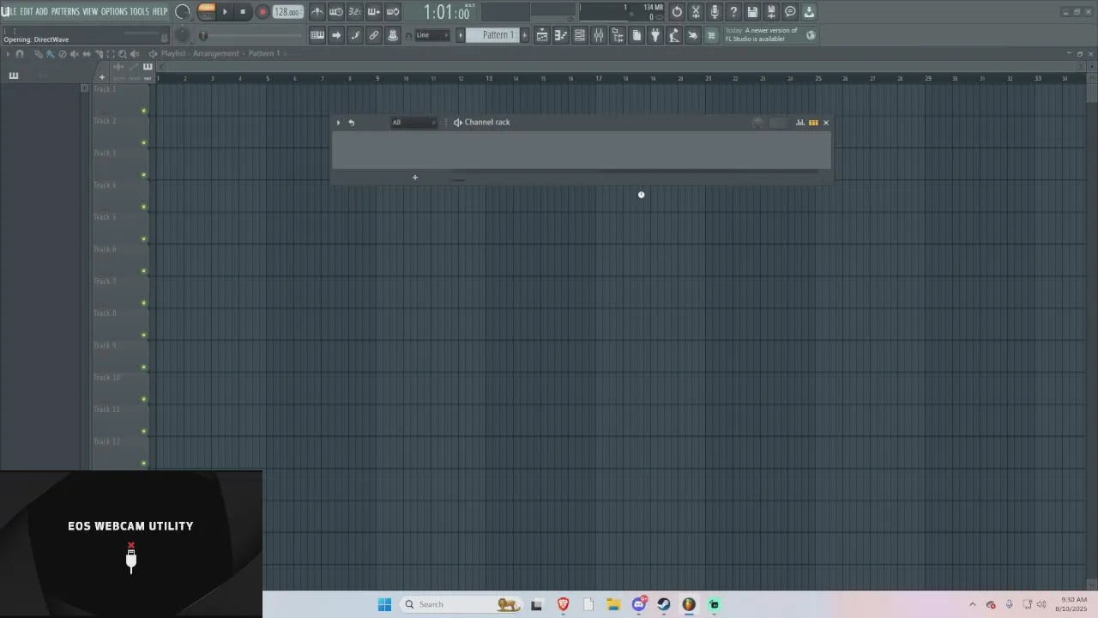
Task: Mute Track 5 with its green dot
Action: pos(143,239)
